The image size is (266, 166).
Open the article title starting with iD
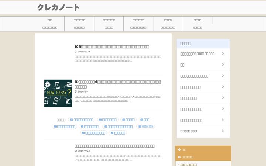[118, 84]
